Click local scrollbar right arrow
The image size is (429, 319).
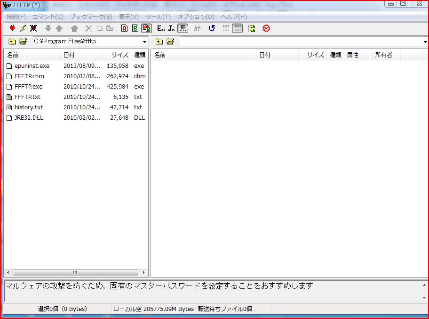(143, 272)
